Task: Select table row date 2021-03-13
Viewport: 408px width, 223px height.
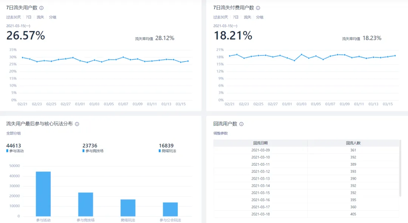Action: tap(260, 178)
